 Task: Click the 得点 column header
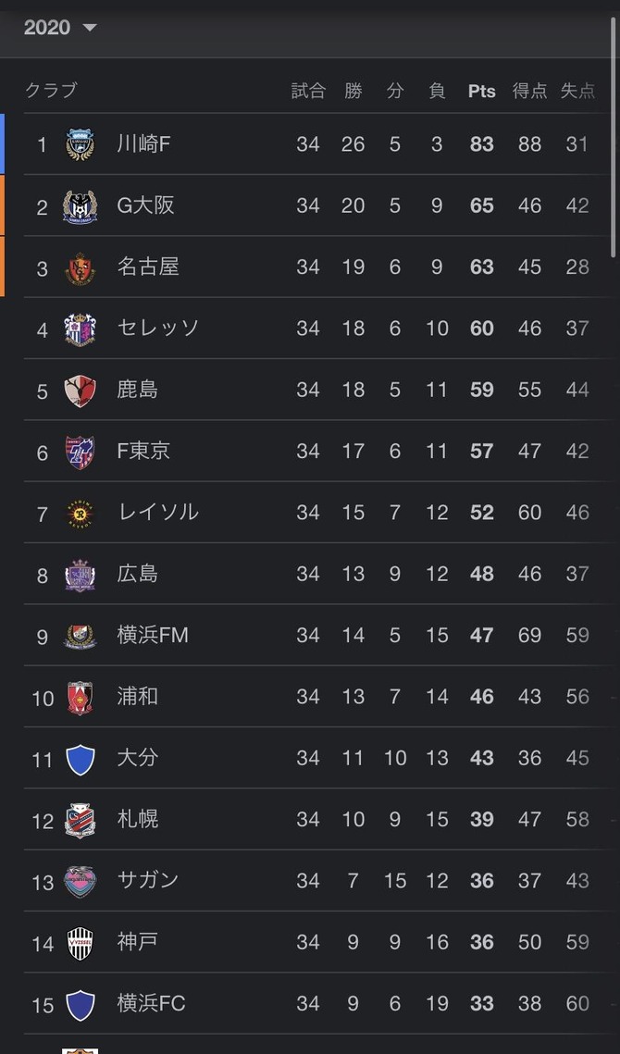(x=530, y=91)
